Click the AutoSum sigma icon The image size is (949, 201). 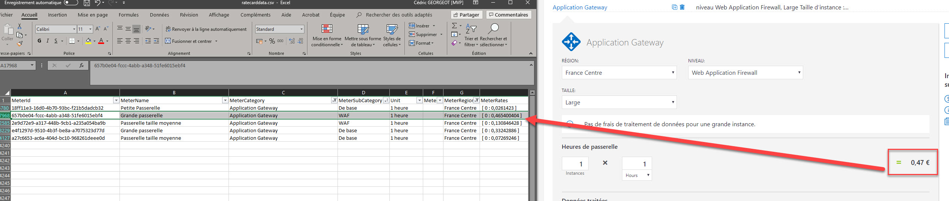454,26
